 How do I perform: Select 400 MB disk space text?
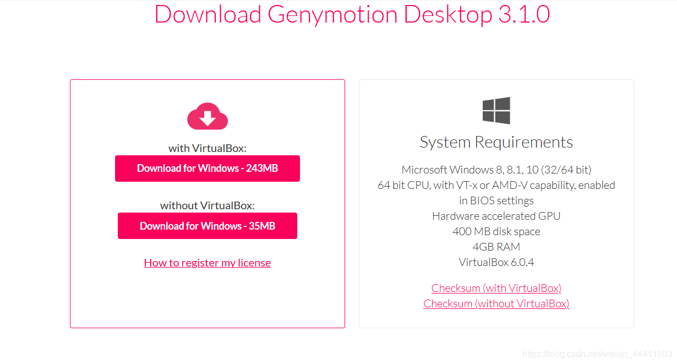496,231
